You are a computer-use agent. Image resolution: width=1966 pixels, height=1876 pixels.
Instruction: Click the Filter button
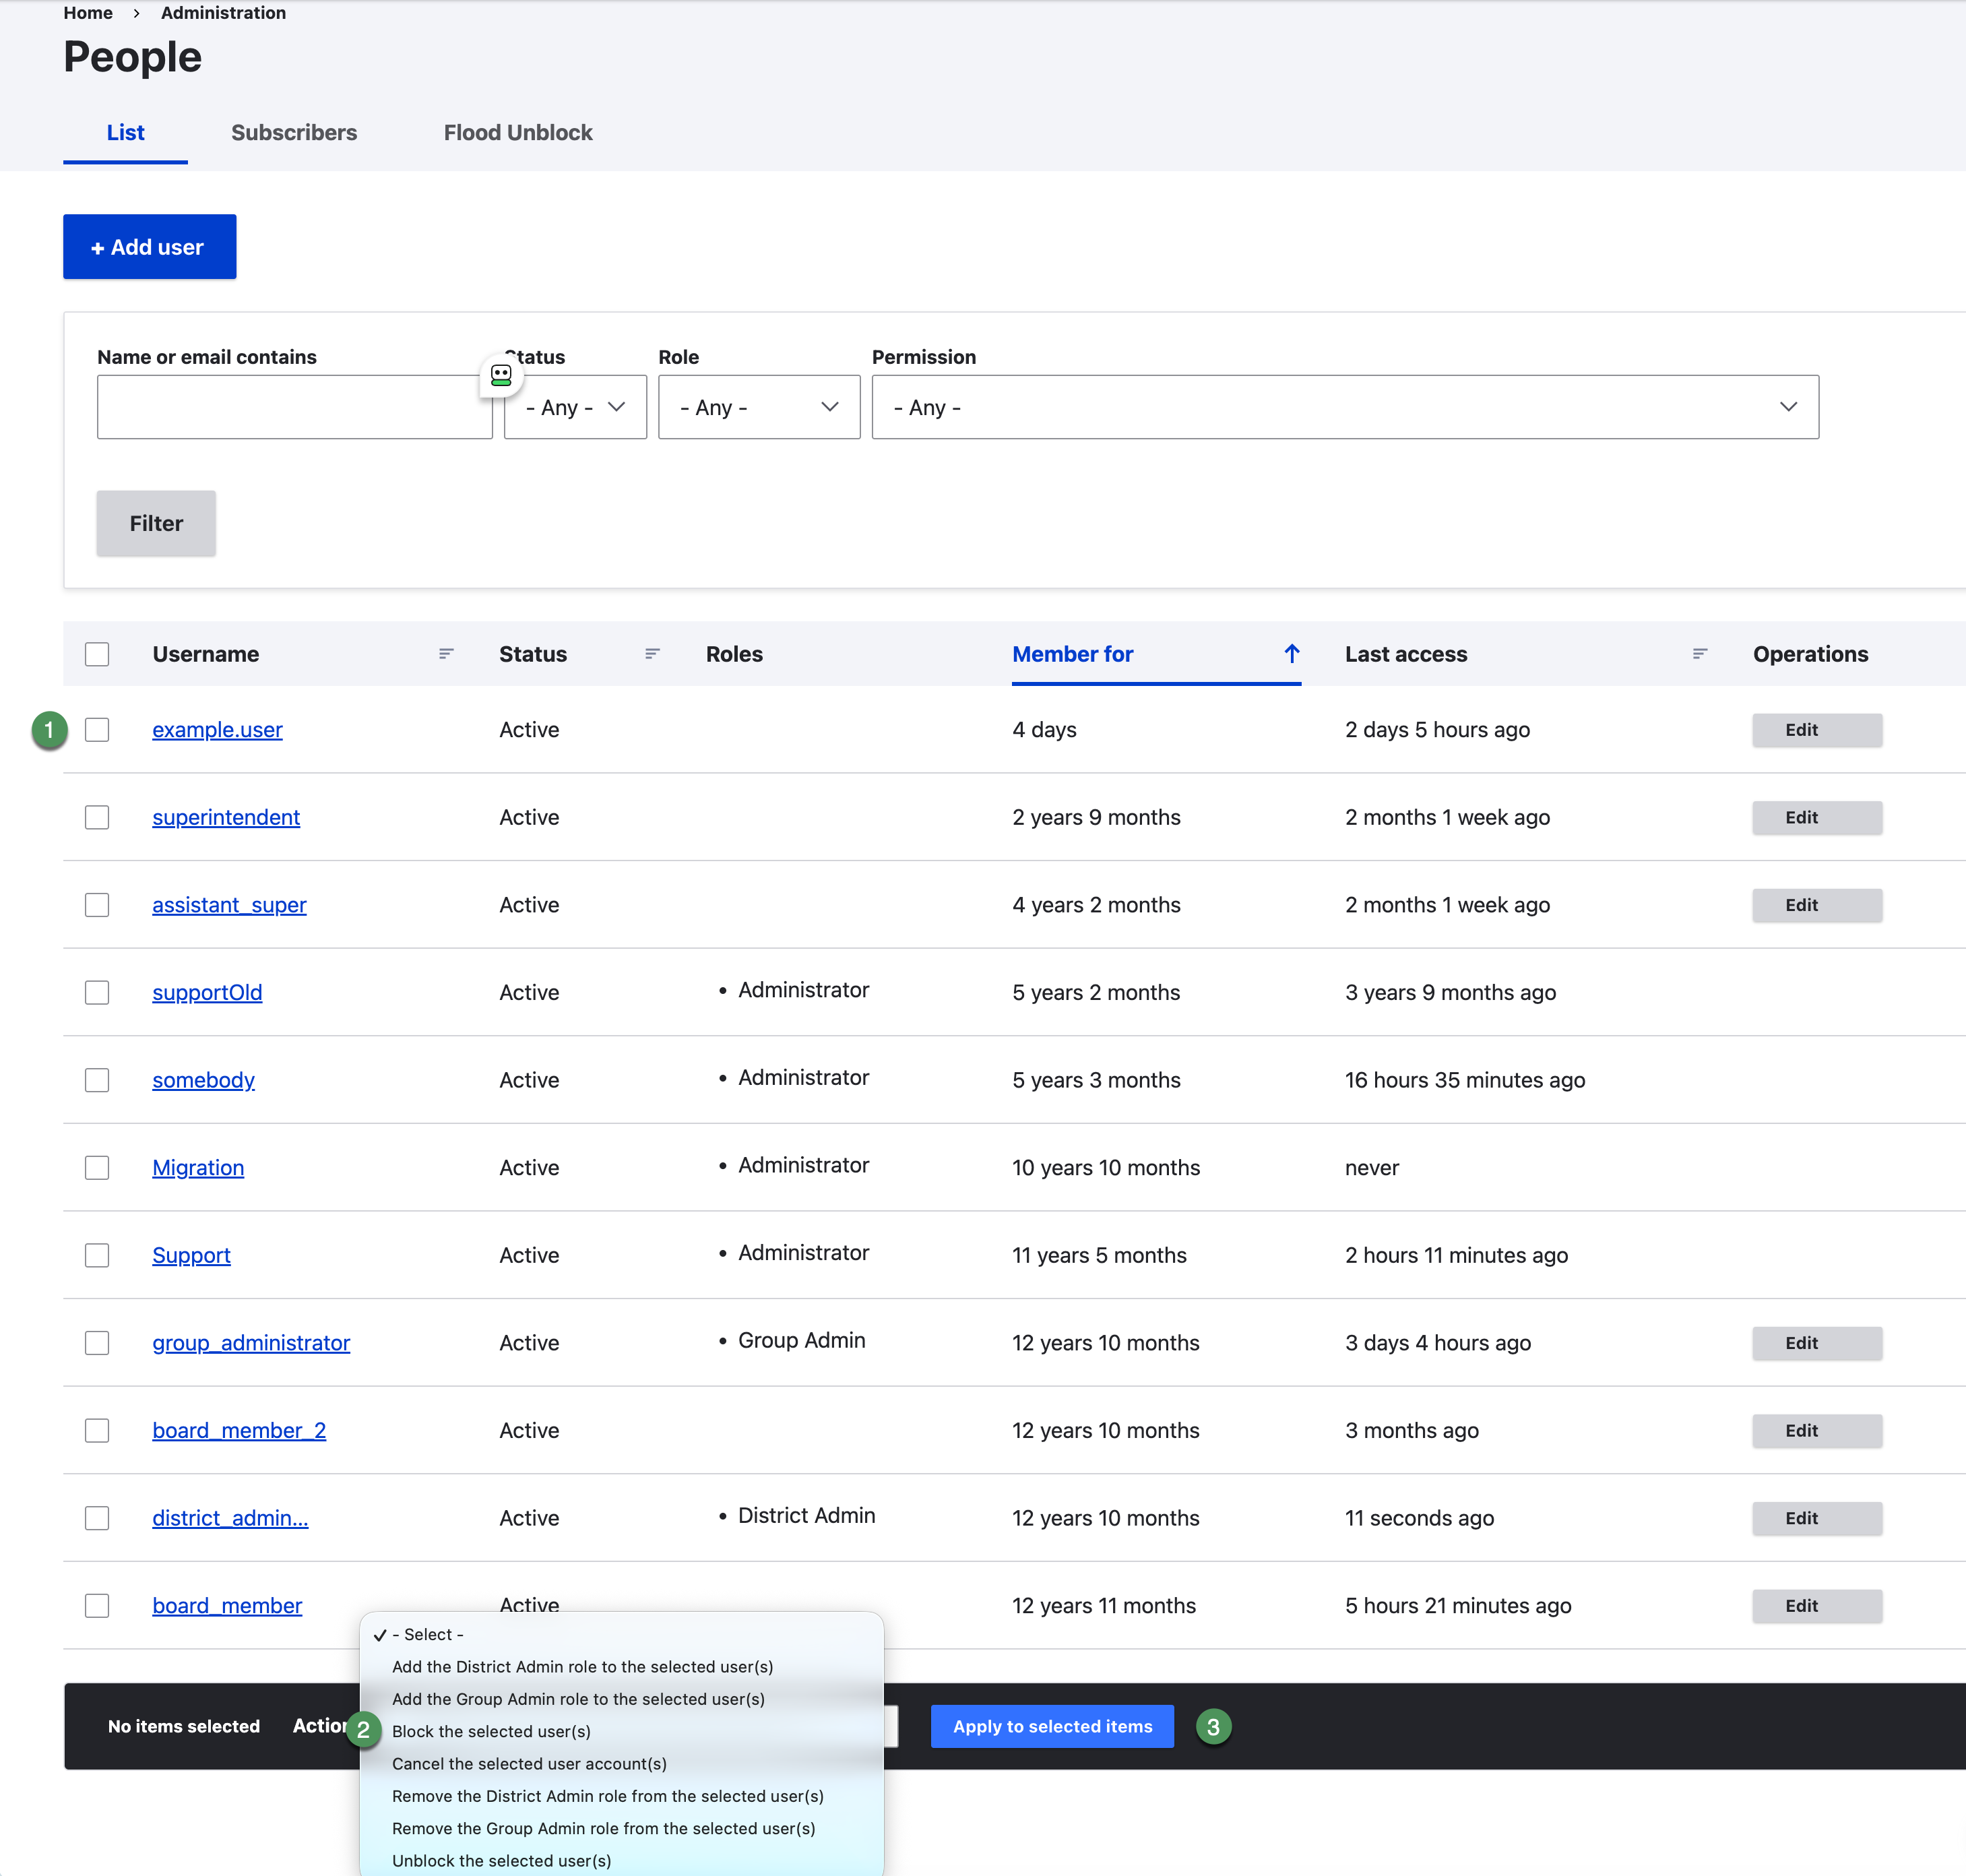coord(156,523)
